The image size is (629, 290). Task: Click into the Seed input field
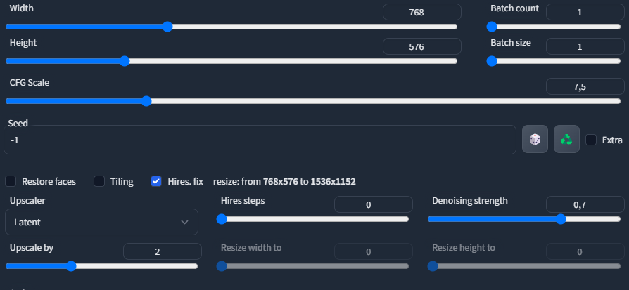pyautogui.click(x=260, y=140)
